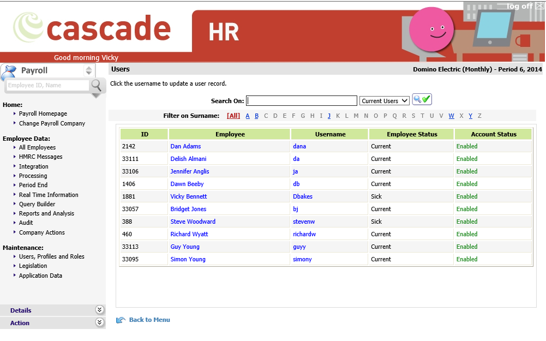Click username guyy

pyautogui.click(x=299, y=247)
